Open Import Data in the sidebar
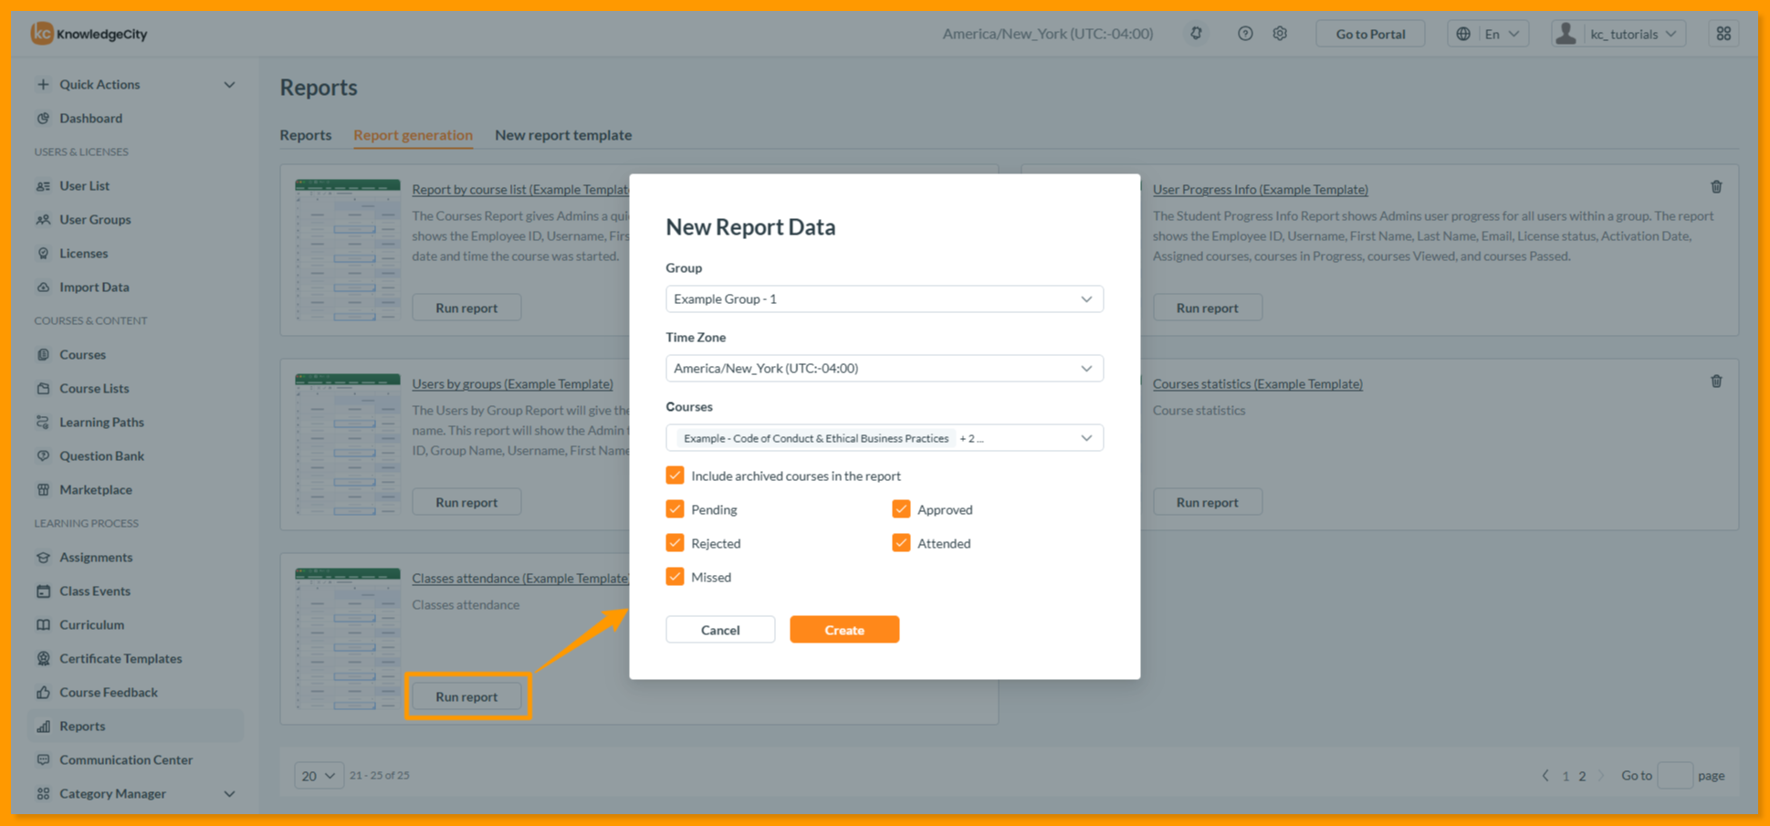 tap(94, 287)
